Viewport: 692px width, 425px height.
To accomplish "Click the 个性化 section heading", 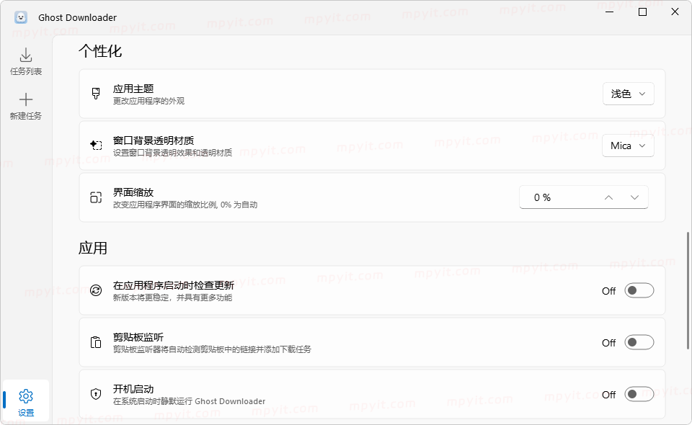I will (100, 51).
